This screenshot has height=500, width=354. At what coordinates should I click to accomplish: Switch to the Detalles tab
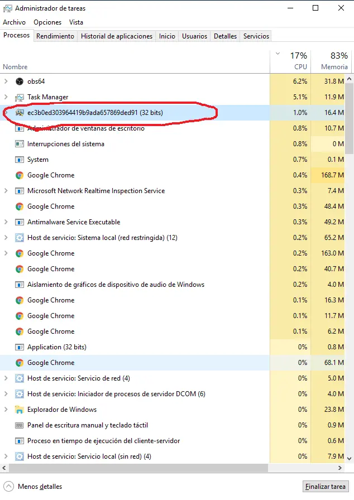click(x=225, y=36)
